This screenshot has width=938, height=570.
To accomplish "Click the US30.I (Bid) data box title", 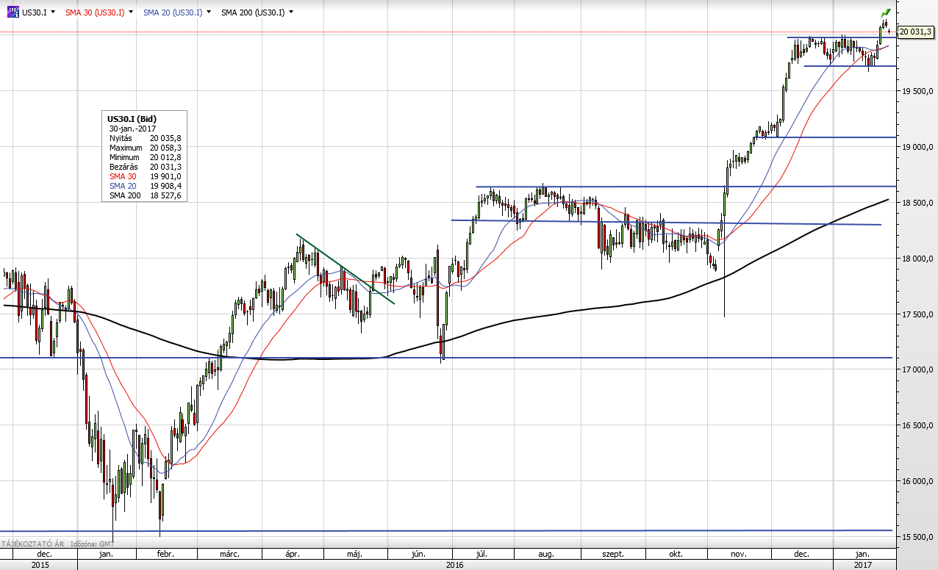I will point(132,119).
